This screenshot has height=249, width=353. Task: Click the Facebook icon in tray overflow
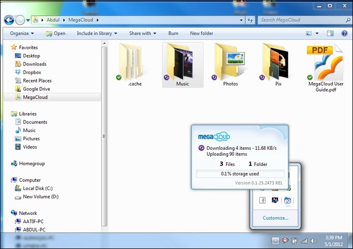click(x=262, y=200)
